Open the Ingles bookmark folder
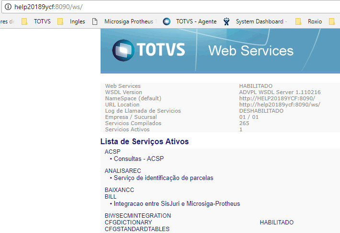 click(71, 21)
